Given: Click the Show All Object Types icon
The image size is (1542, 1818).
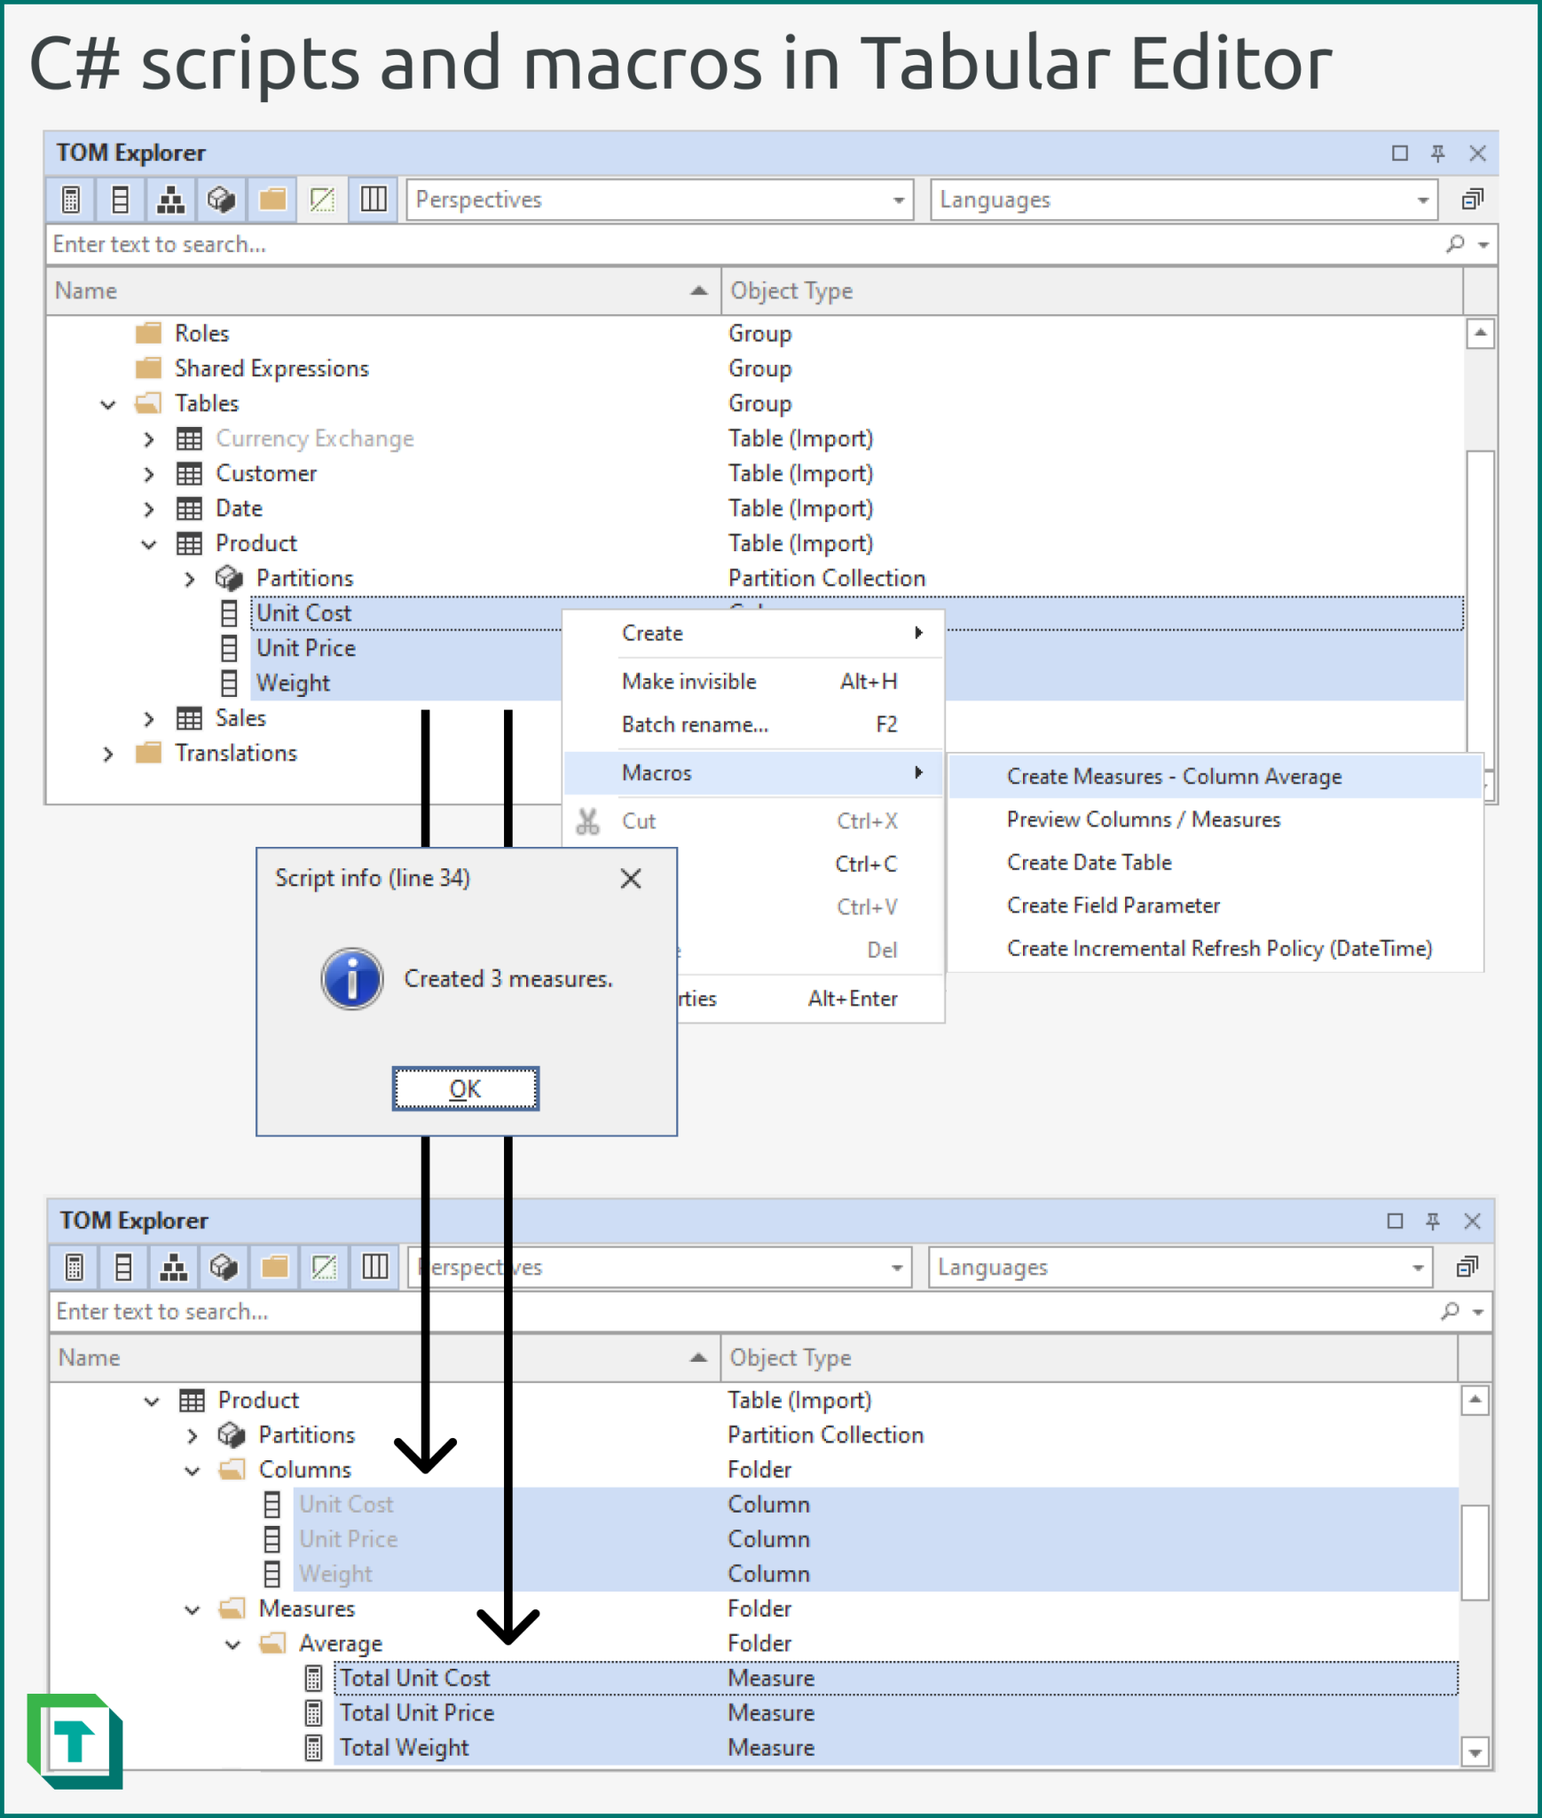Looking at the screenshot, I should [x=372, y=199].
